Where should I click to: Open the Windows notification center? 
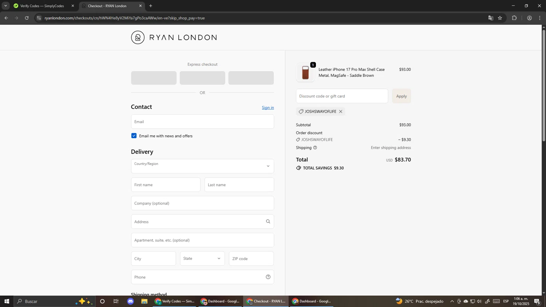(537, 301)
